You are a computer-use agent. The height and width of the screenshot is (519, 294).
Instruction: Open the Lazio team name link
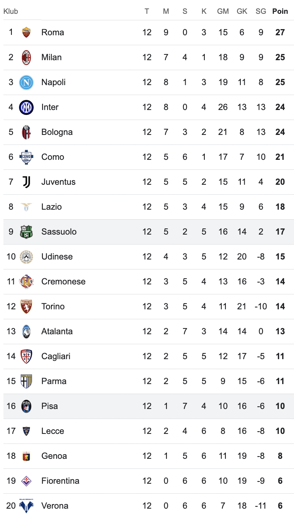(51, 207)
